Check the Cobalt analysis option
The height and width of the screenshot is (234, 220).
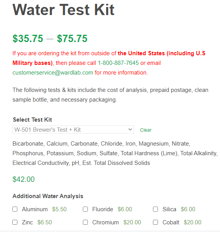[x=156, y=222]
